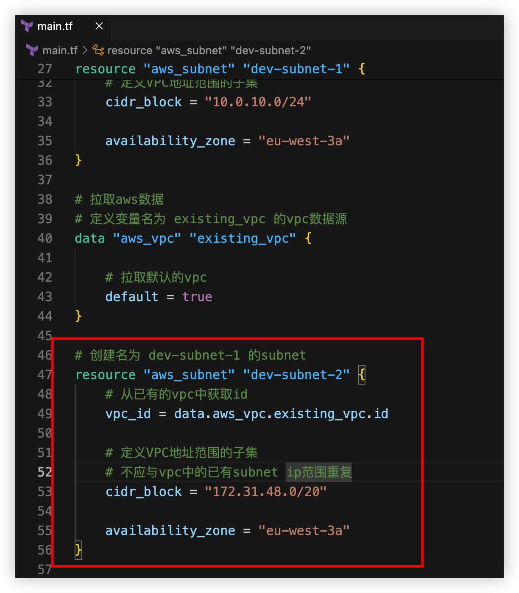Click the highlighted ip范围重复 comment text
Viewport: 519px width, 593px height.
319,472
